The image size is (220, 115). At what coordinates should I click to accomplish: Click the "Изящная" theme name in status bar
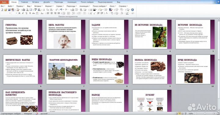28,113
